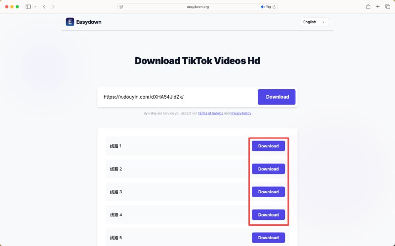The image size is (395, 246).
Task: Open the Terms of Service link
Action: pyautogui.click(x=210, y=113)
